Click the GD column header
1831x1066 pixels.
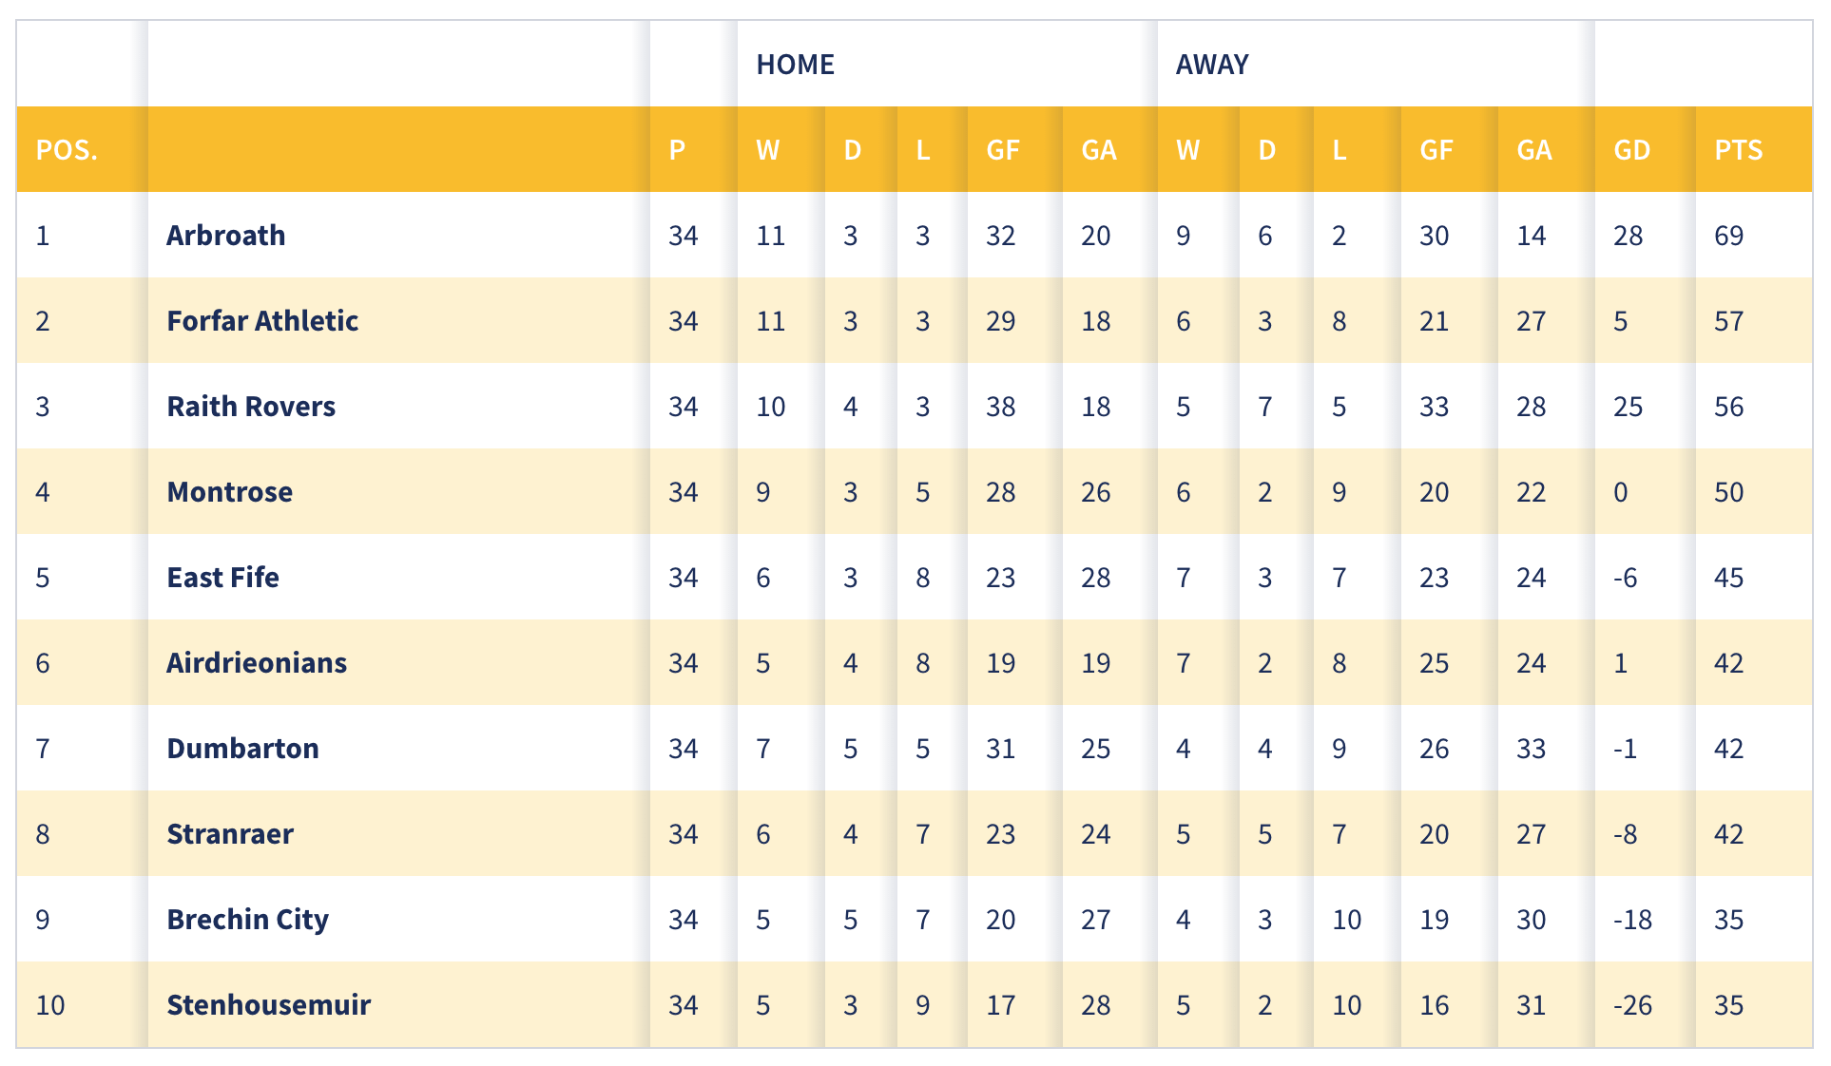[1631, 150]
